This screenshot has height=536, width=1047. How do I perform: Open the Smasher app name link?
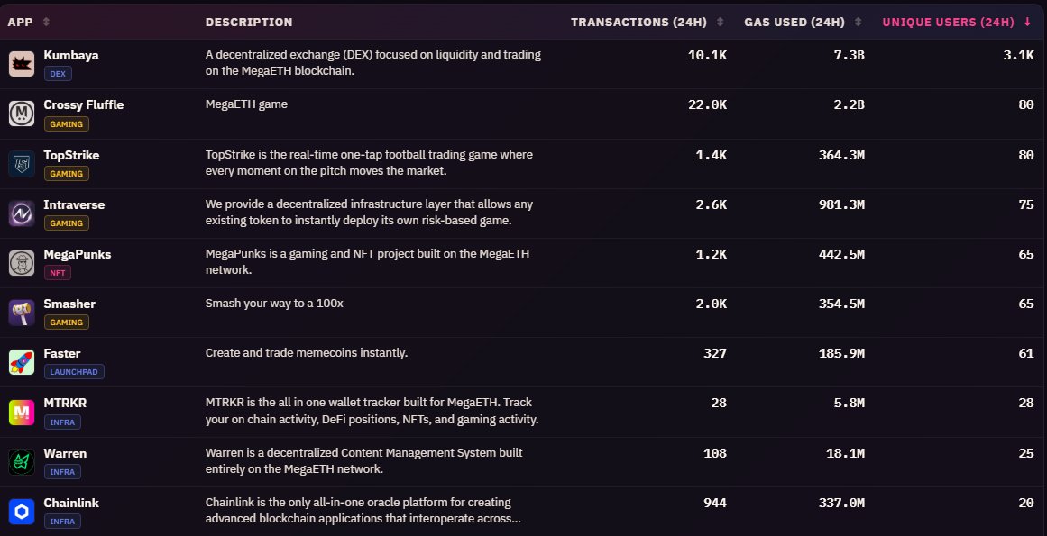click(x=69, y=304)
